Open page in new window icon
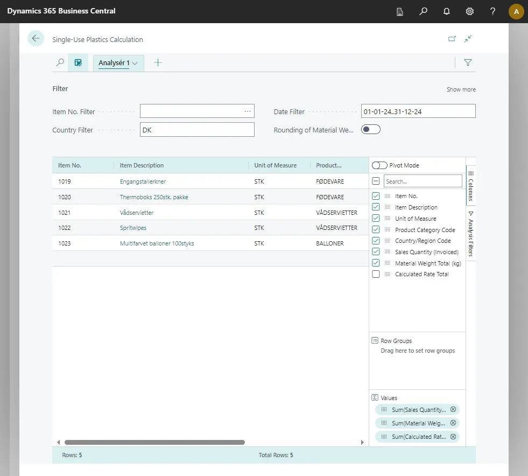 pyautogui.click(x=452, y=39)
